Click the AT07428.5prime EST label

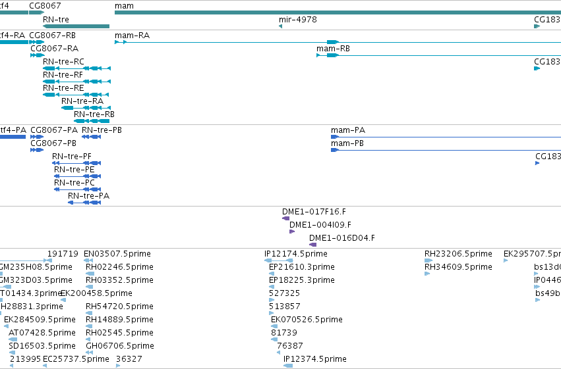tap(42, 333)
